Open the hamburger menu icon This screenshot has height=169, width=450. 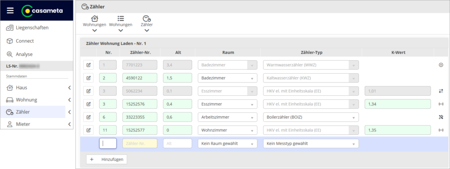click(x=11, y=11)
